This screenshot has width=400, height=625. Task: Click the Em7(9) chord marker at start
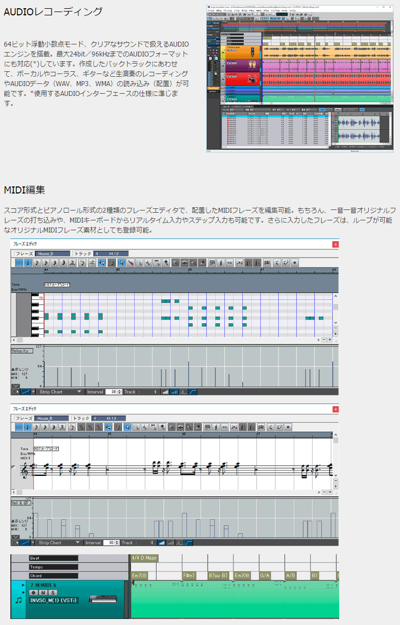140,576
